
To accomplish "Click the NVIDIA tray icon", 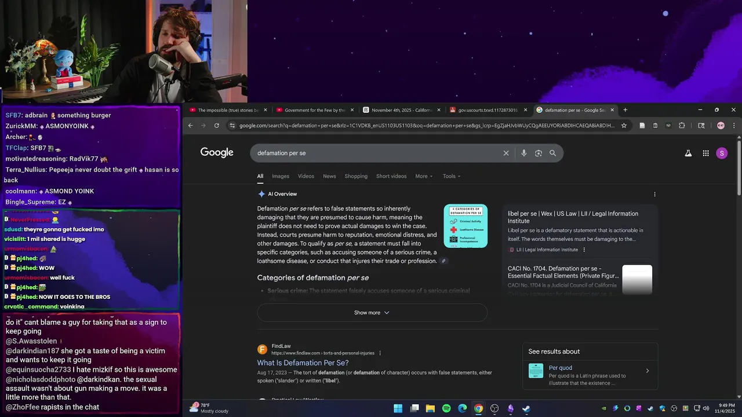I will 605,408.
